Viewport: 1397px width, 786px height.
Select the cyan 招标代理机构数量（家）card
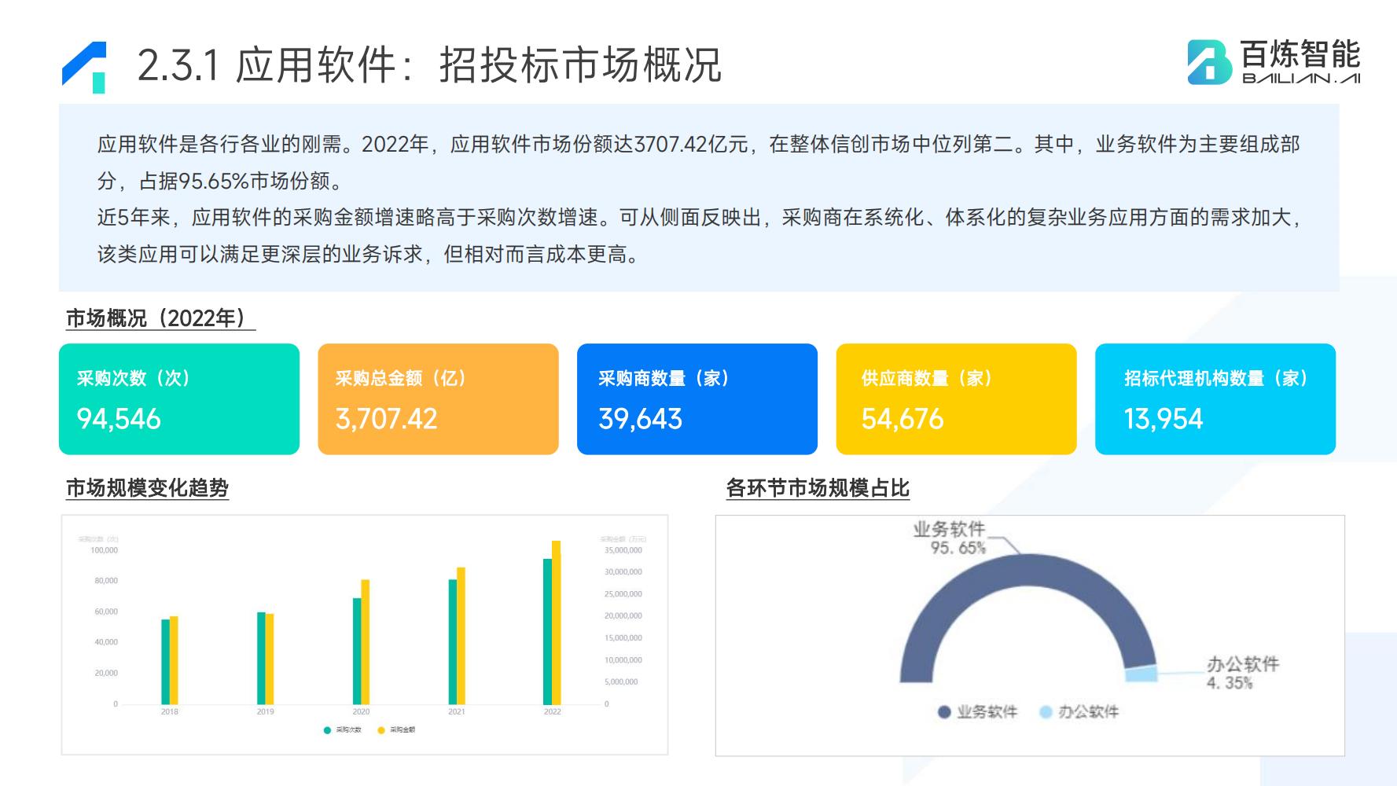[1215, 399]
